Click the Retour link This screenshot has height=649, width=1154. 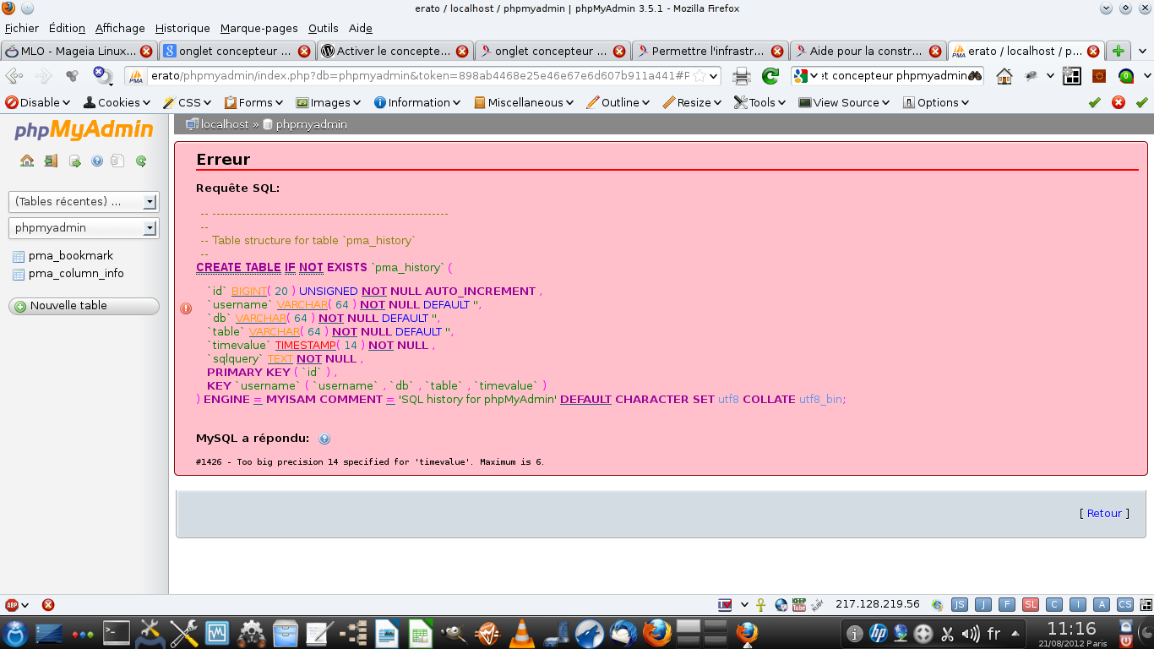pos(1104,513)
